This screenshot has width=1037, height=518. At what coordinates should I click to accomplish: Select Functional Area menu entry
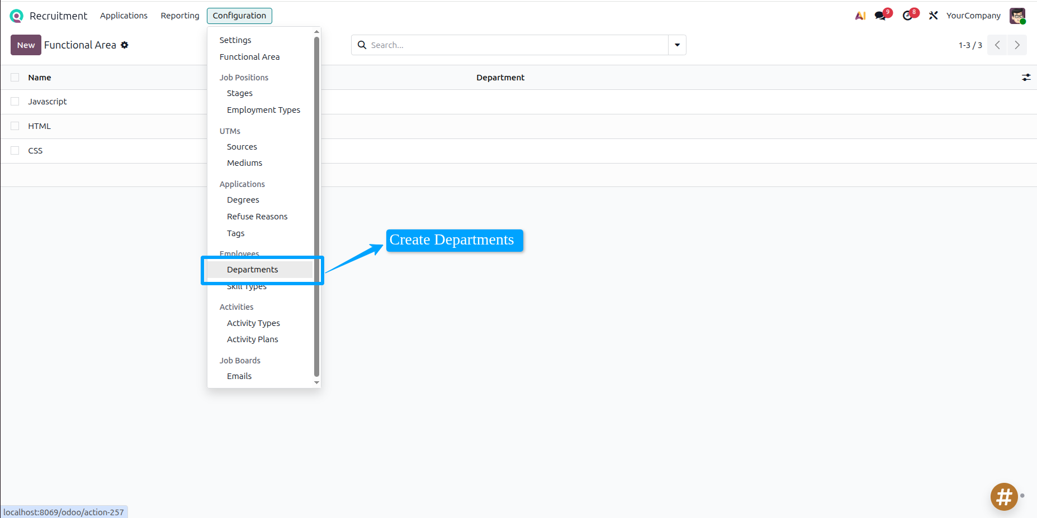pyautogui.click(x=249, y=57)
